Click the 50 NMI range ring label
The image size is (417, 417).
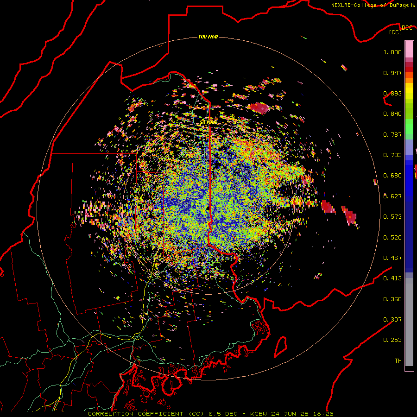[x=208, y=123]
